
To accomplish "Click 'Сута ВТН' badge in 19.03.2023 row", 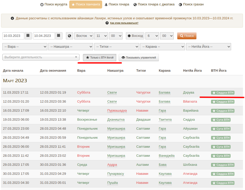I will point(221,120).
